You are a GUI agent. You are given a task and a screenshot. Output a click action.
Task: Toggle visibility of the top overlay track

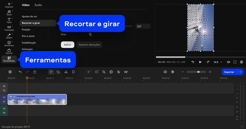pyautogui.click(x=4, y=86)
